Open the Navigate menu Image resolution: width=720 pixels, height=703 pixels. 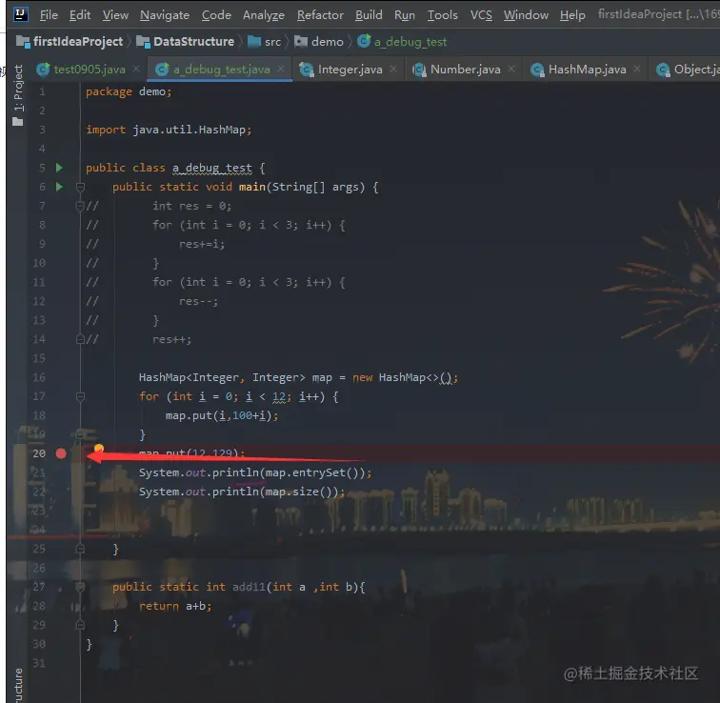coord(165,15)
